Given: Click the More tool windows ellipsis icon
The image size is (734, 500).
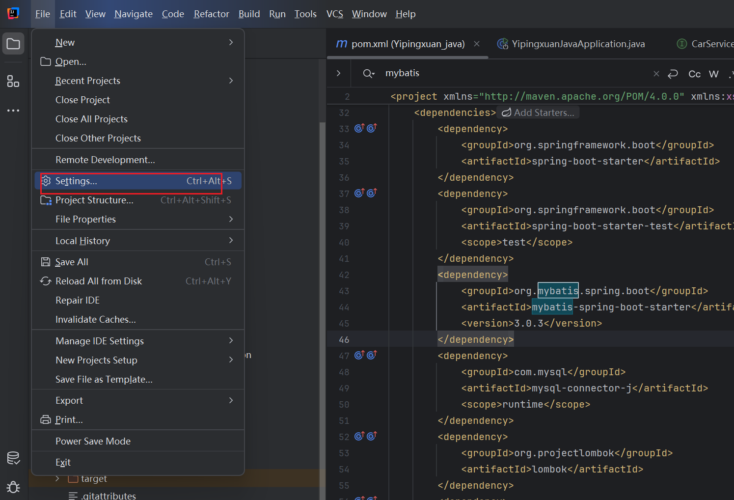Looking at the screenshot, I should [13, 111].
